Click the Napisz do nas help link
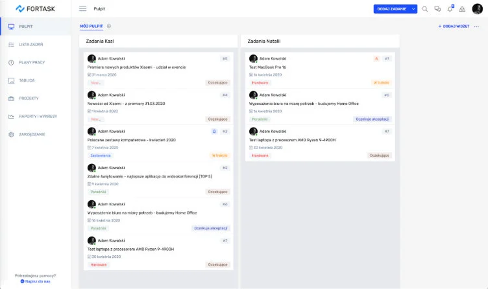 37,281
